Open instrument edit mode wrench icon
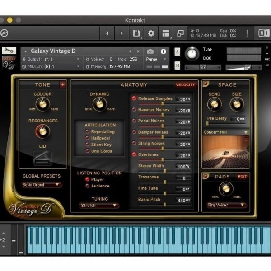The image size is (271, 271). pos(9,51)
